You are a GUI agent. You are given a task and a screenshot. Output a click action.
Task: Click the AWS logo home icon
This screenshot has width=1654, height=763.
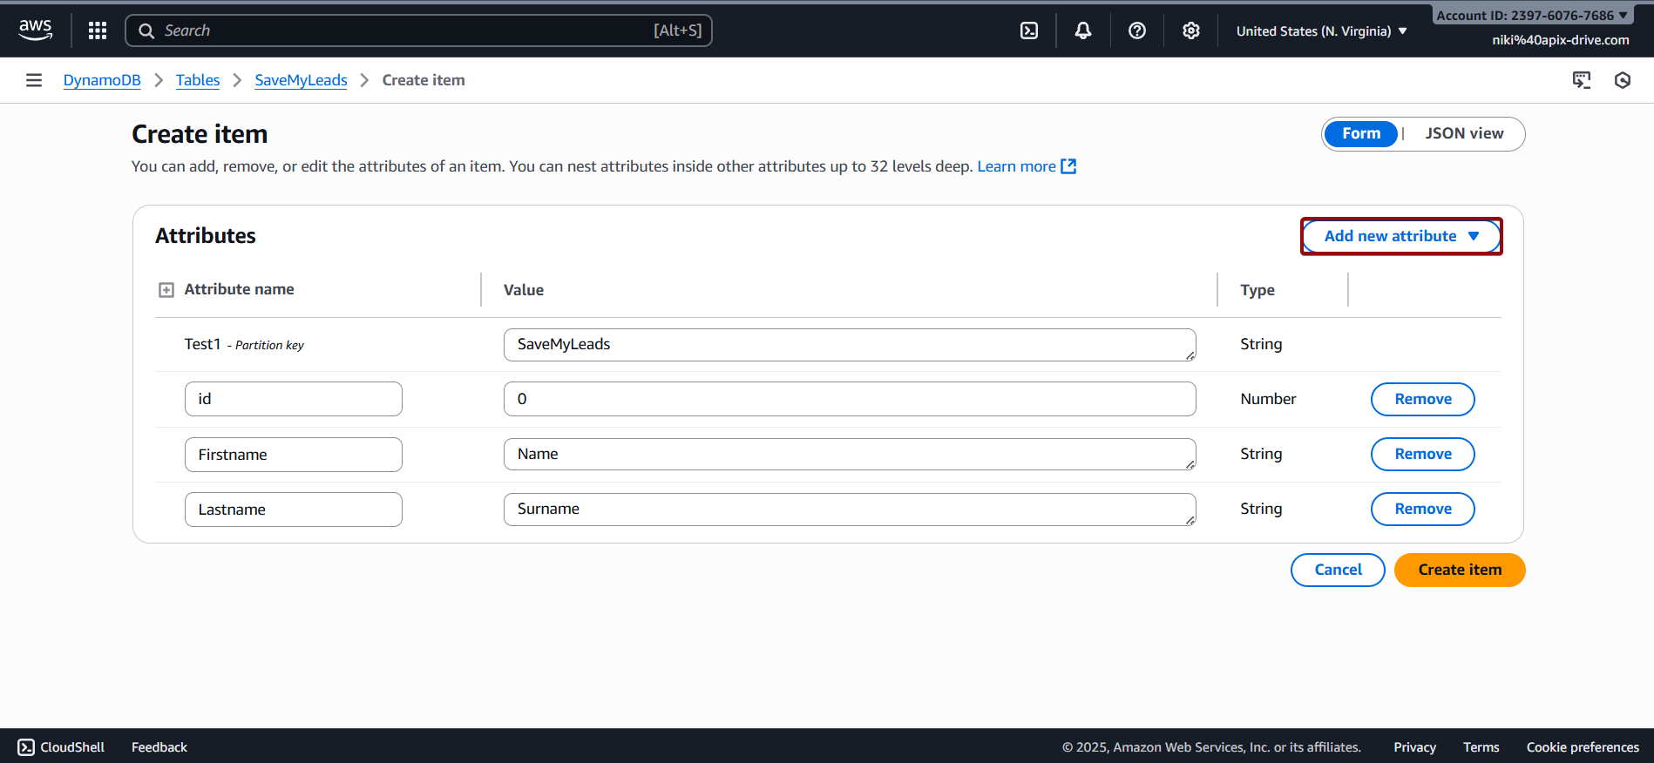[x=36, y=30]
